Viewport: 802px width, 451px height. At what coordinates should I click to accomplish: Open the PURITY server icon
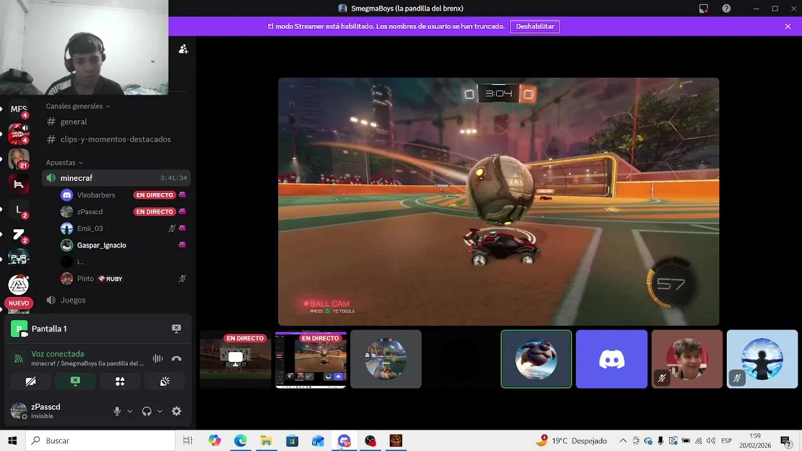(x=18, y=259)
